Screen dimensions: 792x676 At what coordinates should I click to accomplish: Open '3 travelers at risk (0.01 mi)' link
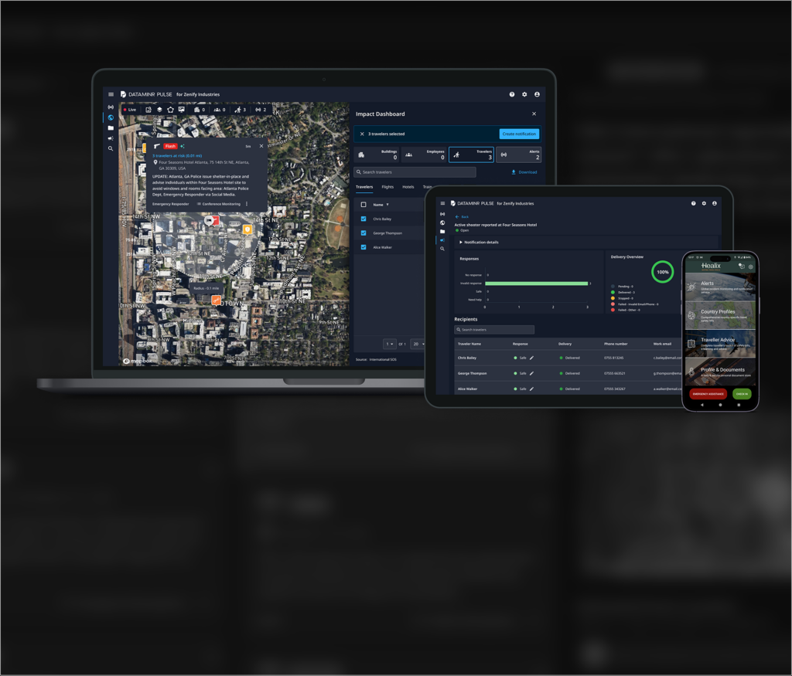(x=177, y=156)
